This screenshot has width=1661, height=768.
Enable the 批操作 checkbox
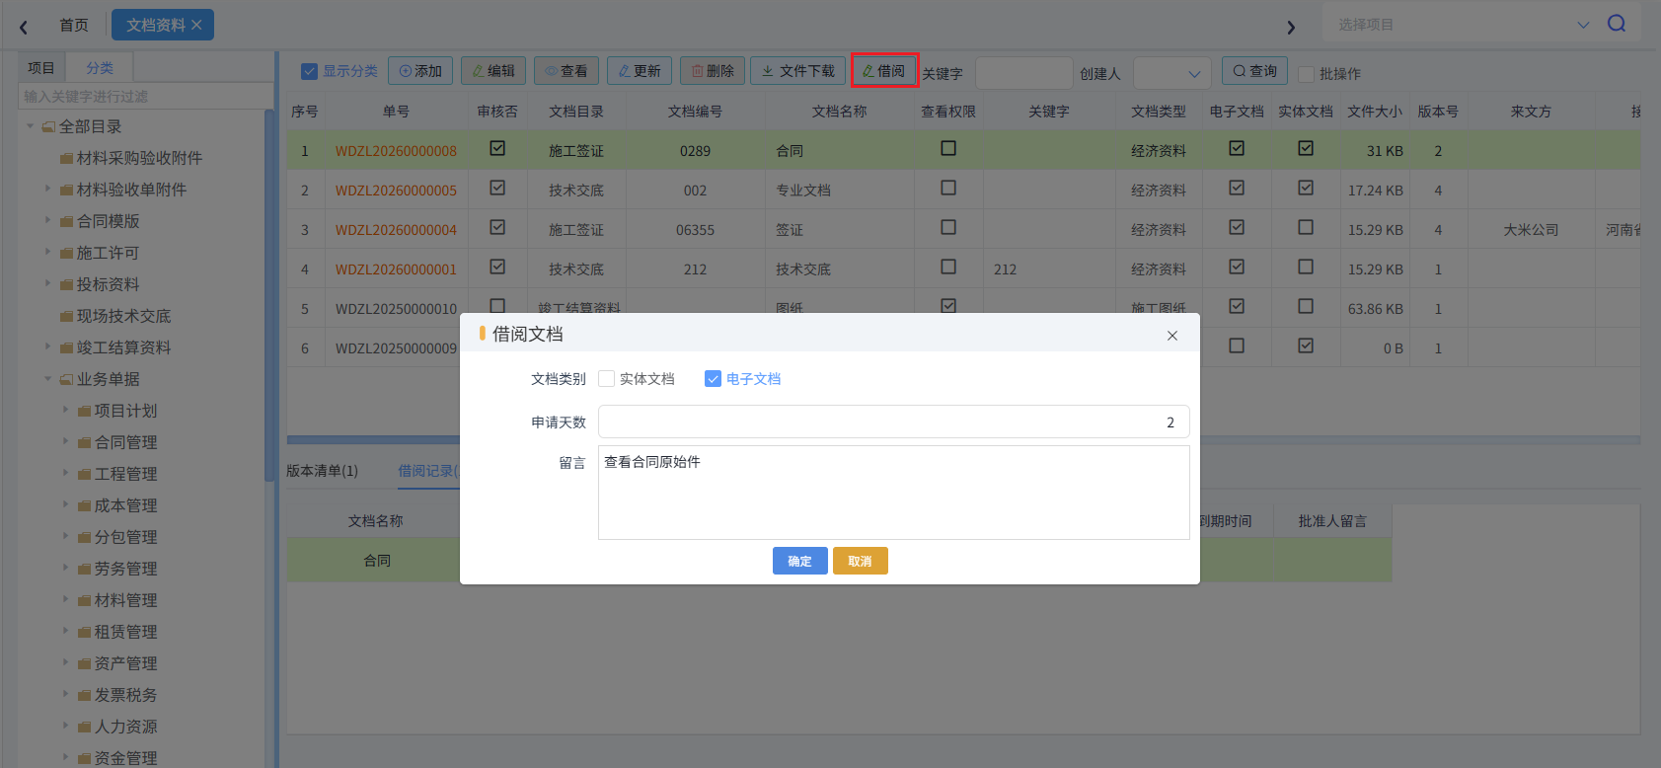[x=1306, y=74]
